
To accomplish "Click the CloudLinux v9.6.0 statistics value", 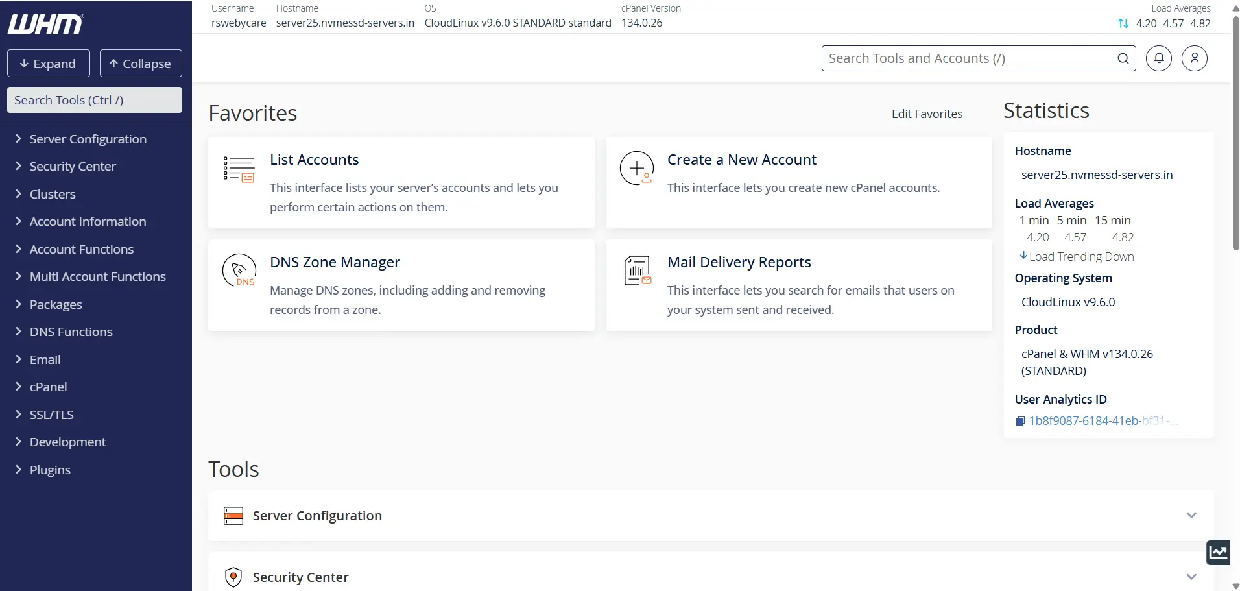I will (1068, 302).
